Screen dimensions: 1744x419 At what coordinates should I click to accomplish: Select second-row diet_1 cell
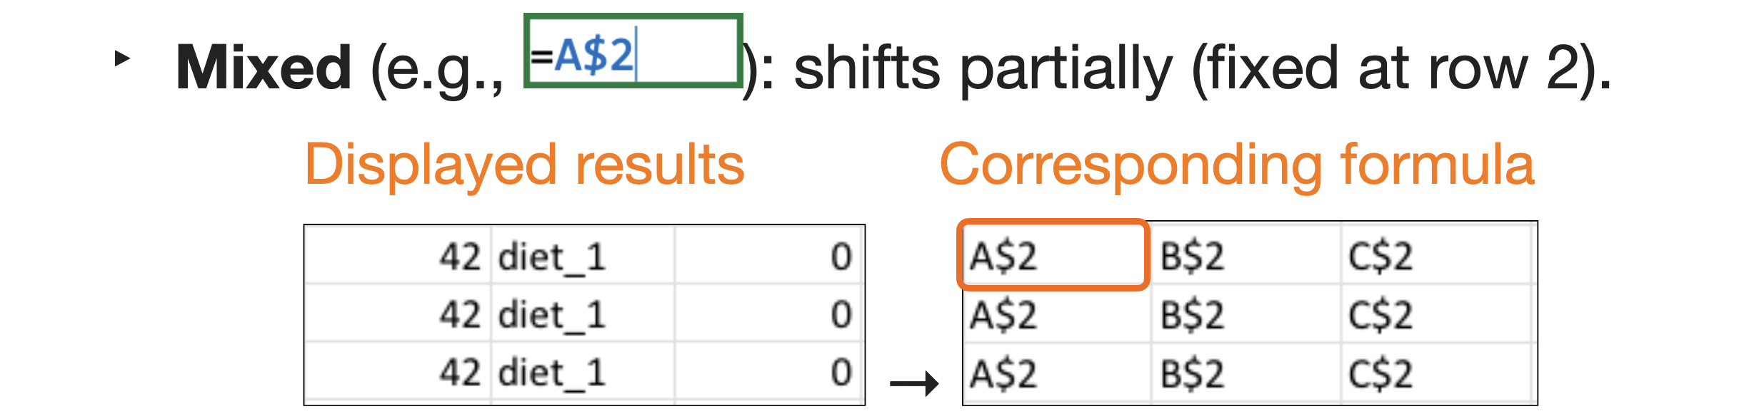point(582,314)
